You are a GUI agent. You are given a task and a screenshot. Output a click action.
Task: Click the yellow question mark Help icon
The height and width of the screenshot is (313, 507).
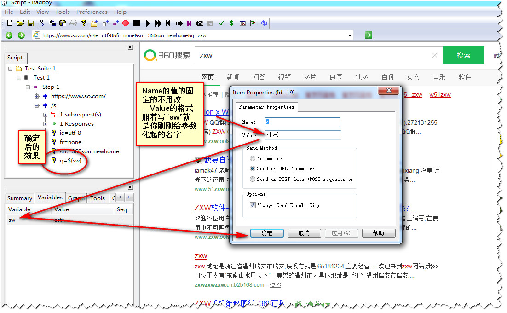point(84,23)
